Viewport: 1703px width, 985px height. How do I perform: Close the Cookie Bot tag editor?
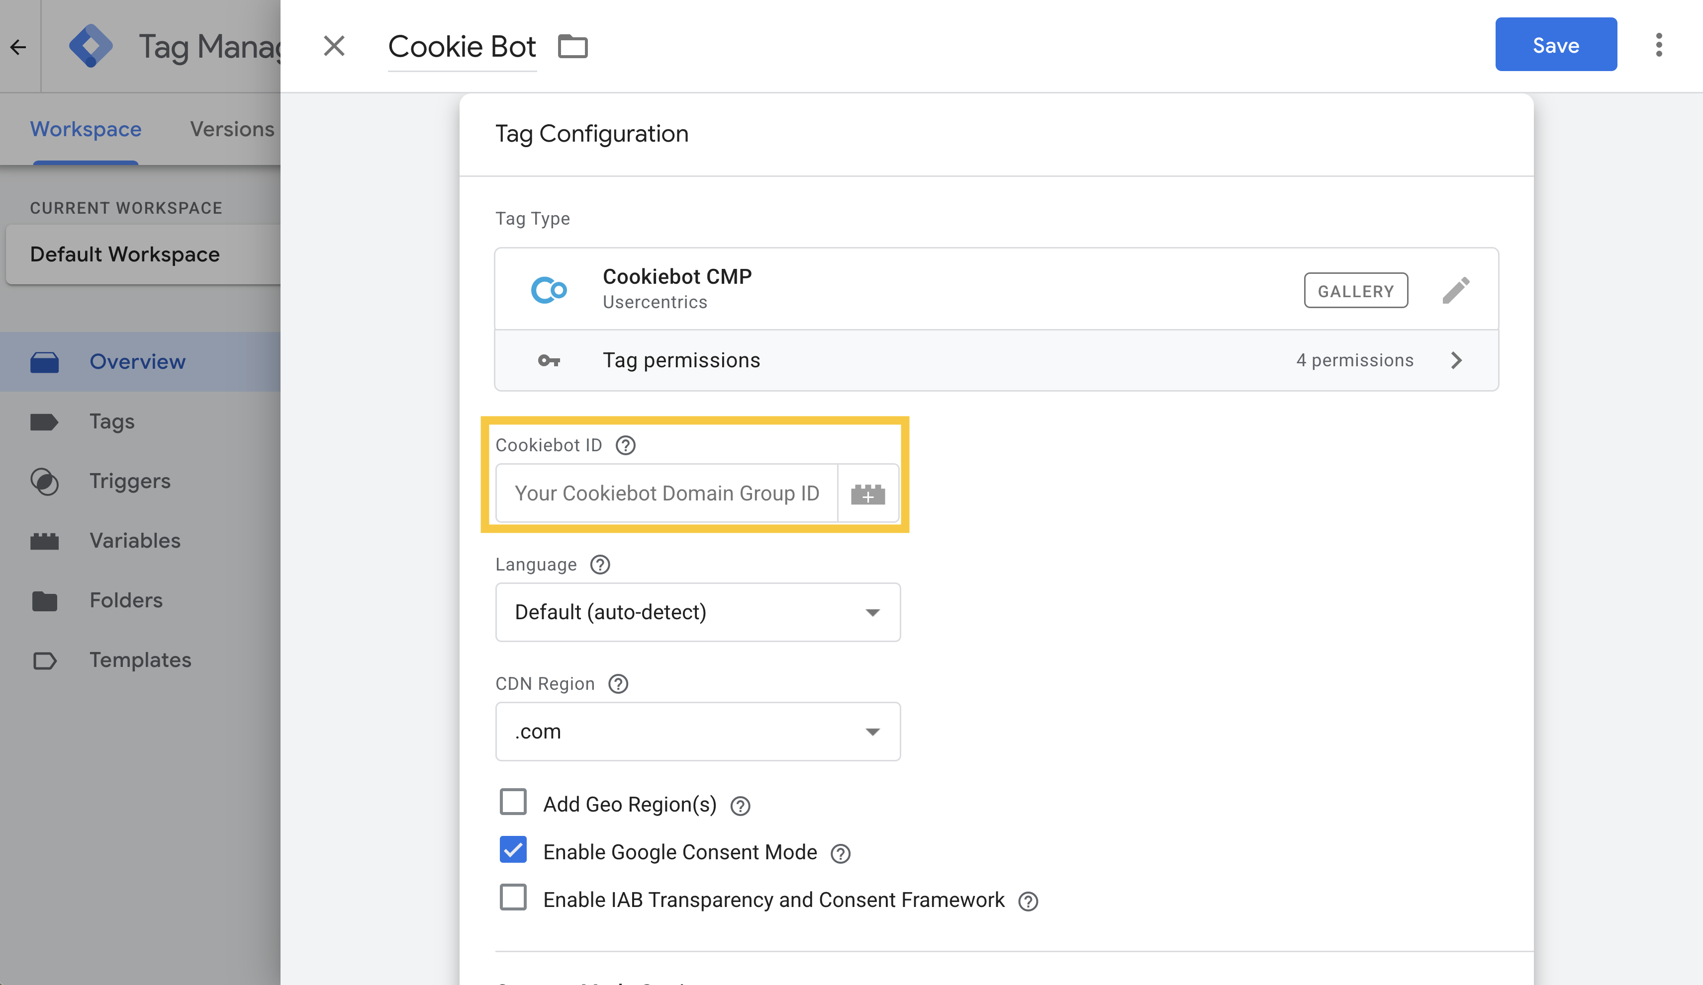click(334, 46)
